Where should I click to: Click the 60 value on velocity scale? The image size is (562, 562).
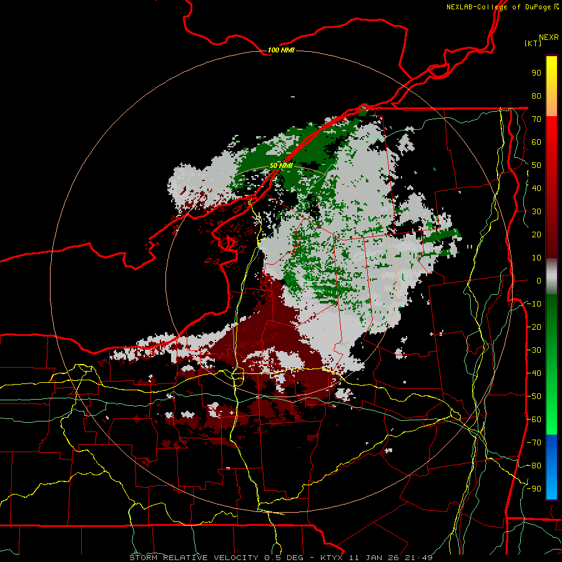[536, 142]
